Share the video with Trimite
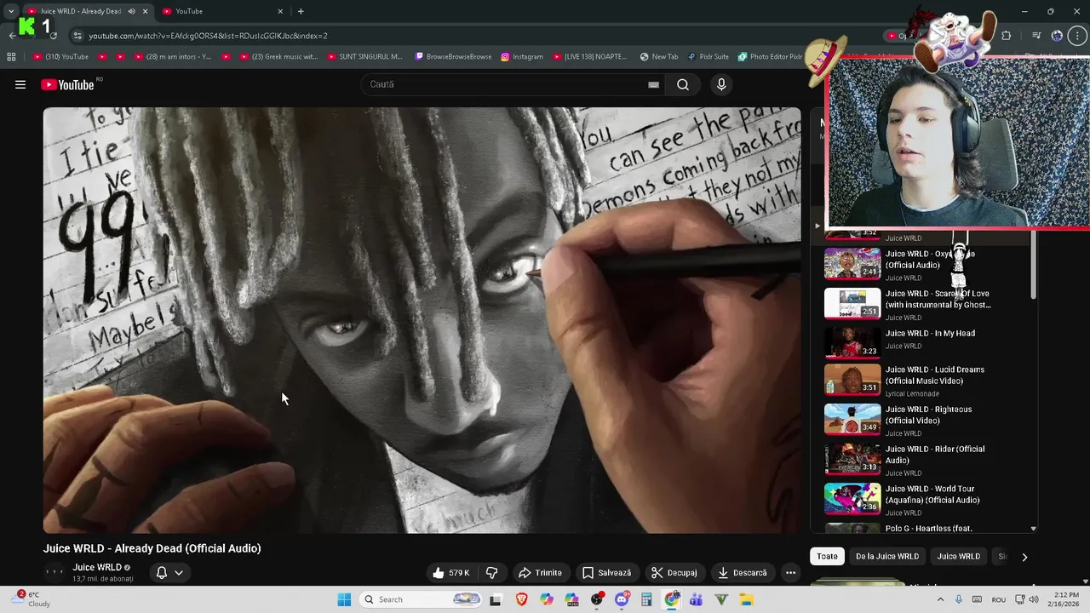The image size is (1090, 613). pos(540,573)
